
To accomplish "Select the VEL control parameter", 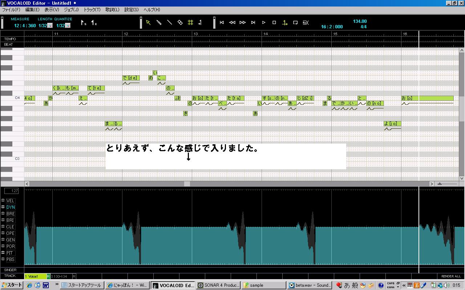I will pos(11,201).
